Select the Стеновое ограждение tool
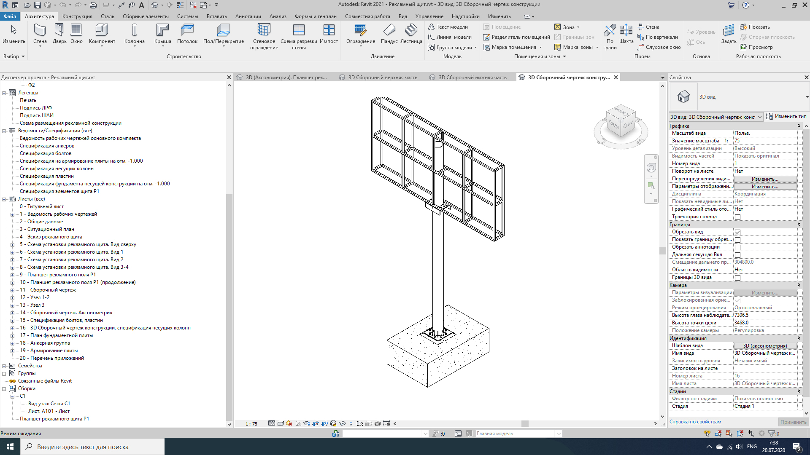Screen dimensions: 810x455 pyautogui.click(x=264, y=37)
